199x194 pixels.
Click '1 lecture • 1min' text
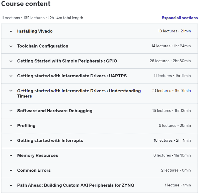pos(178,185)
